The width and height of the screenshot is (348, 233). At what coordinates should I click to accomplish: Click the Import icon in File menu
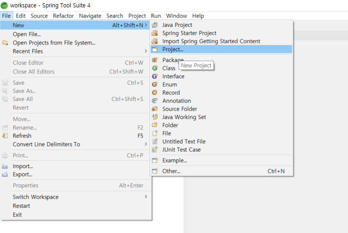[x=5, y=166]
